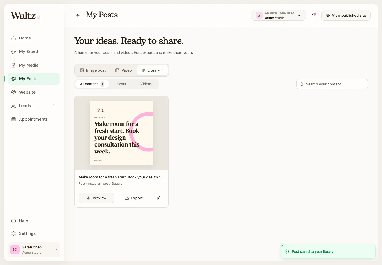This screenshot has height=265, width=382.
Task: Click the 'Post saved to your library' message
Action: point(312,251)
